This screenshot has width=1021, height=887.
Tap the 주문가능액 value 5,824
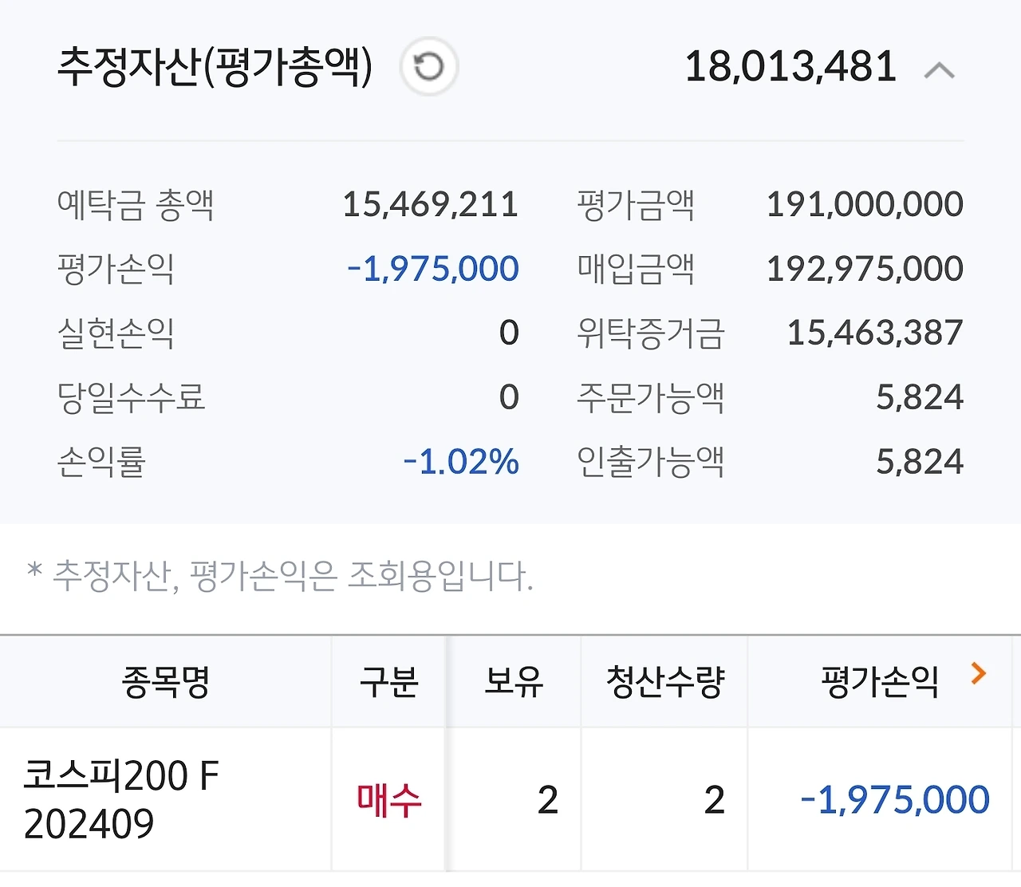point(920,398)
